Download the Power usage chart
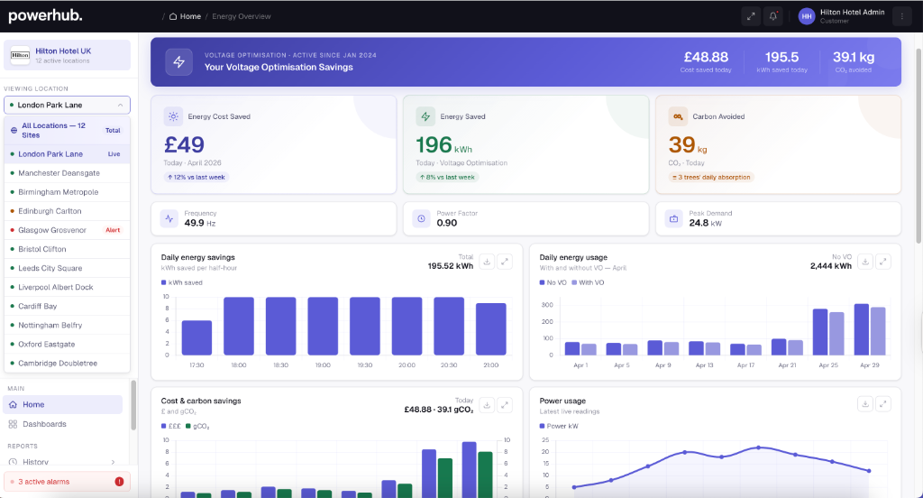The height and width of the screenshot is (498, 923). [865, 403]
